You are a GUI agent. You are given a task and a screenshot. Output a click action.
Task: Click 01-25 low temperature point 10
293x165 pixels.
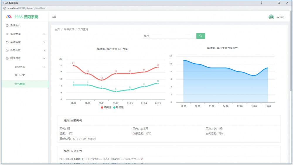click(x=158, y=83)
